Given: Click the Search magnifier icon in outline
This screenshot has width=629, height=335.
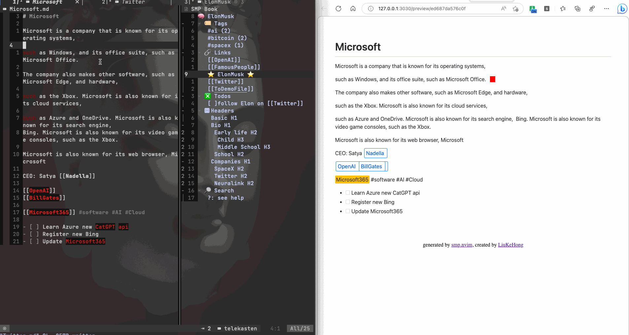Looking at the screenshot, I should click(208, 190).
